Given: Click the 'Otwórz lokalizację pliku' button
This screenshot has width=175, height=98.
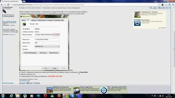Looking at the screenshot, I should 30,53.
